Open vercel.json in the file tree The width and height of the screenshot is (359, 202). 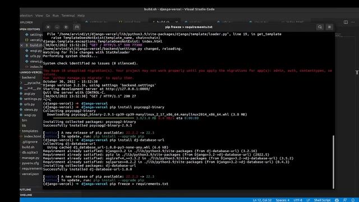pos(30,174)
